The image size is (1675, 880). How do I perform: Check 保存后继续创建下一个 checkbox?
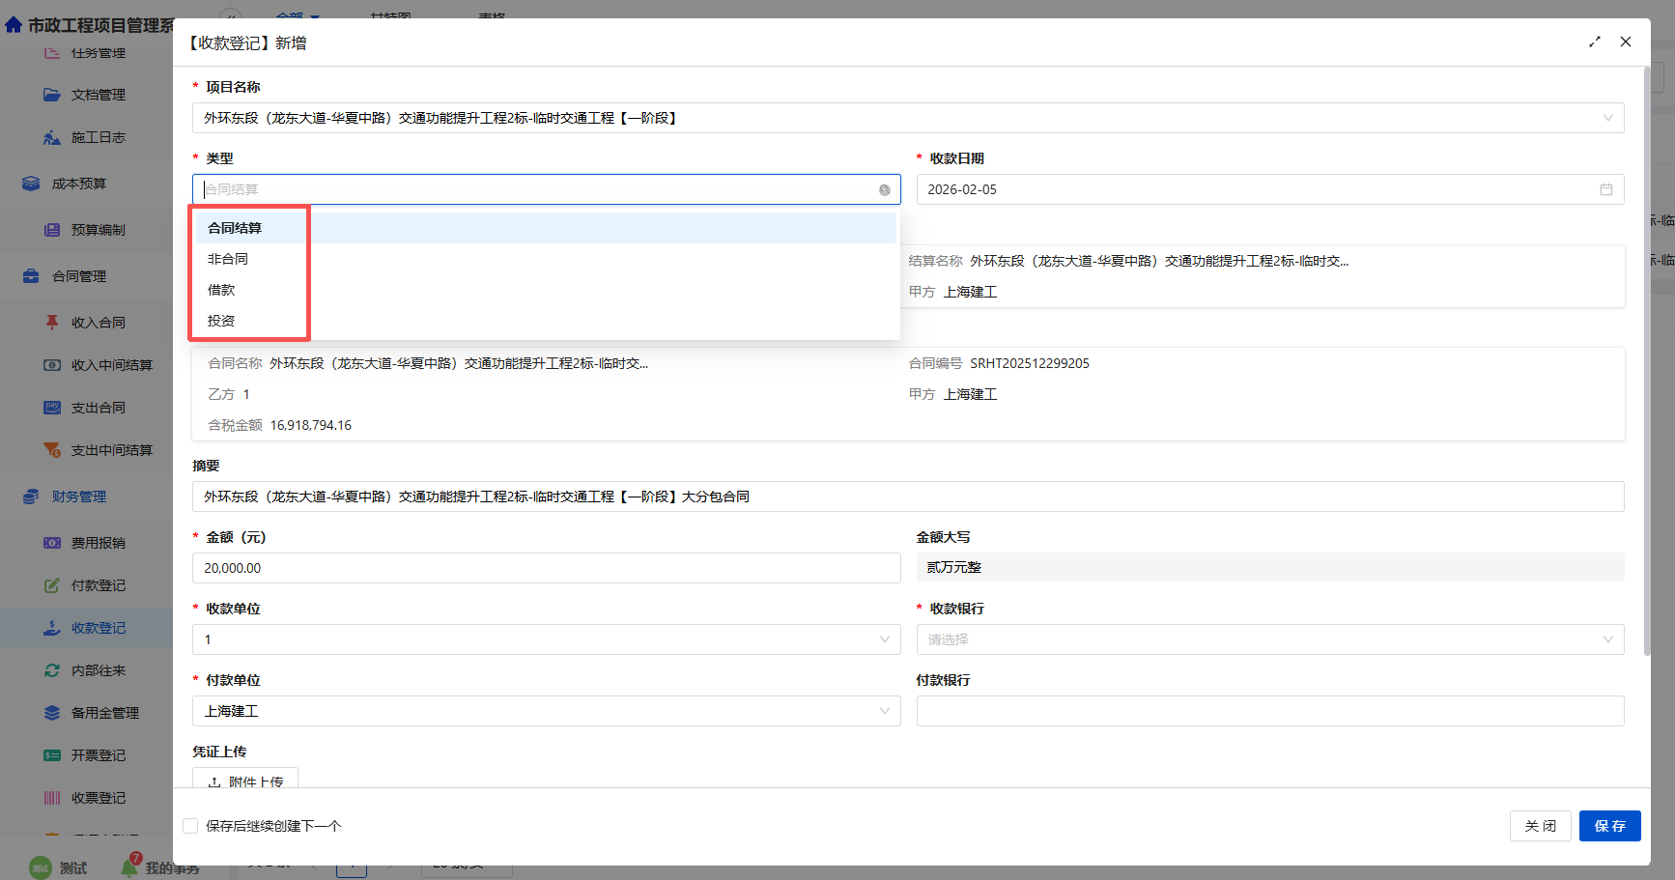click(x=190, y=826)
